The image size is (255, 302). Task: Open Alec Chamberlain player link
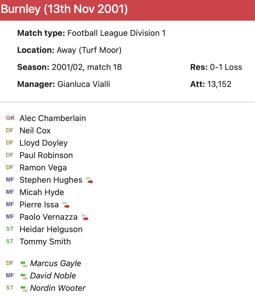[x=53, y=118]
